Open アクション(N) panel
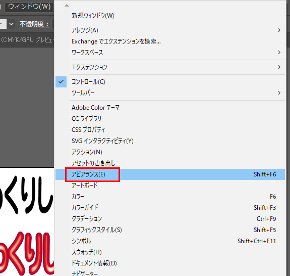The image size is (290, 276). 170,152
